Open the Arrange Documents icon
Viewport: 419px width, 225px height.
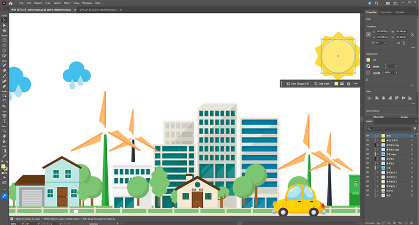(388, 3)
